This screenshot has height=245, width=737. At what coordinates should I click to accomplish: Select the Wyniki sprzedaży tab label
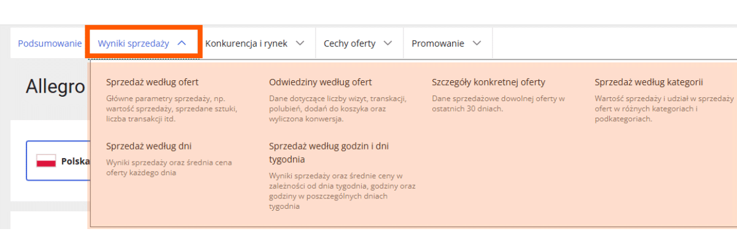[133, 43]
